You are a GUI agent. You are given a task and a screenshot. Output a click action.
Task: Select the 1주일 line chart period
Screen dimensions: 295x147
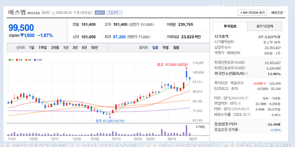42,48
